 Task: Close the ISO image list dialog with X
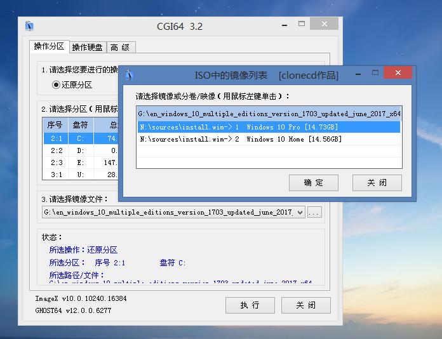pos(398,73)
